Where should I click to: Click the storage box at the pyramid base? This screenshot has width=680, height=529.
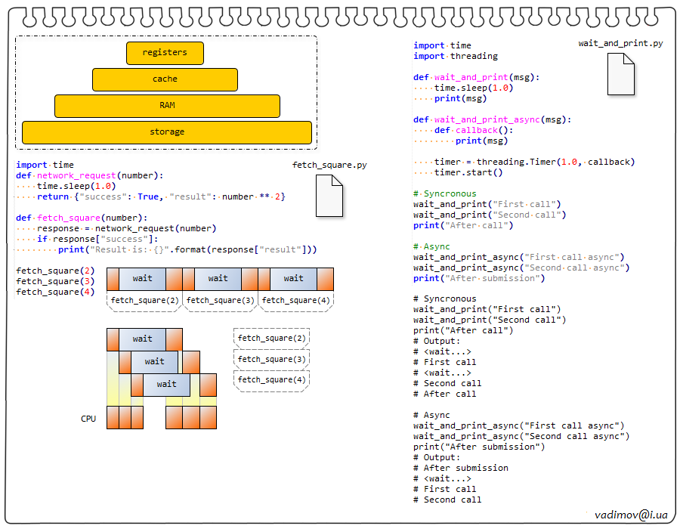click(x=167, y=132)
